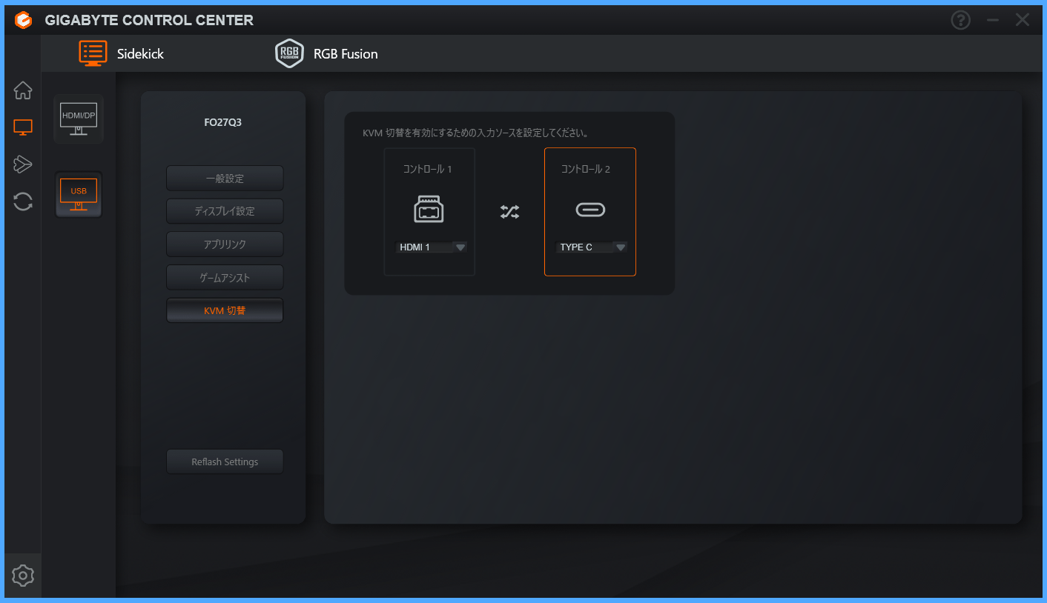Click the GIGABYTE CONTROL CENTER title

[149, 20]
